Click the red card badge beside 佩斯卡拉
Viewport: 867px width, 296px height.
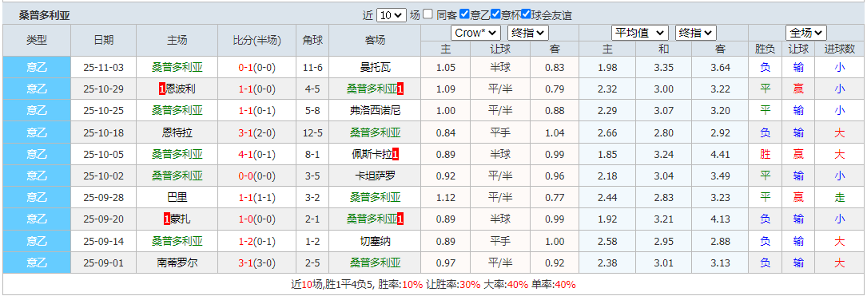pos(396,155)
